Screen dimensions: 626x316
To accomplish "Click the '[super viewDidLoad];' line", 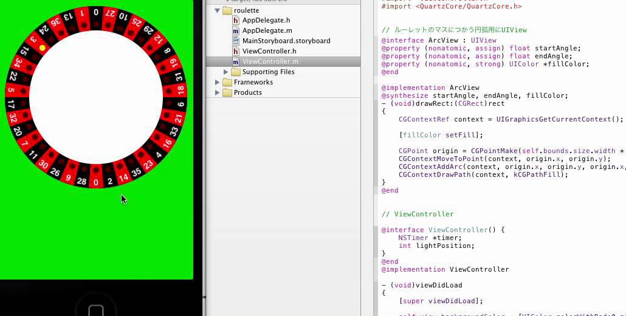I will (x=441, y=301).
